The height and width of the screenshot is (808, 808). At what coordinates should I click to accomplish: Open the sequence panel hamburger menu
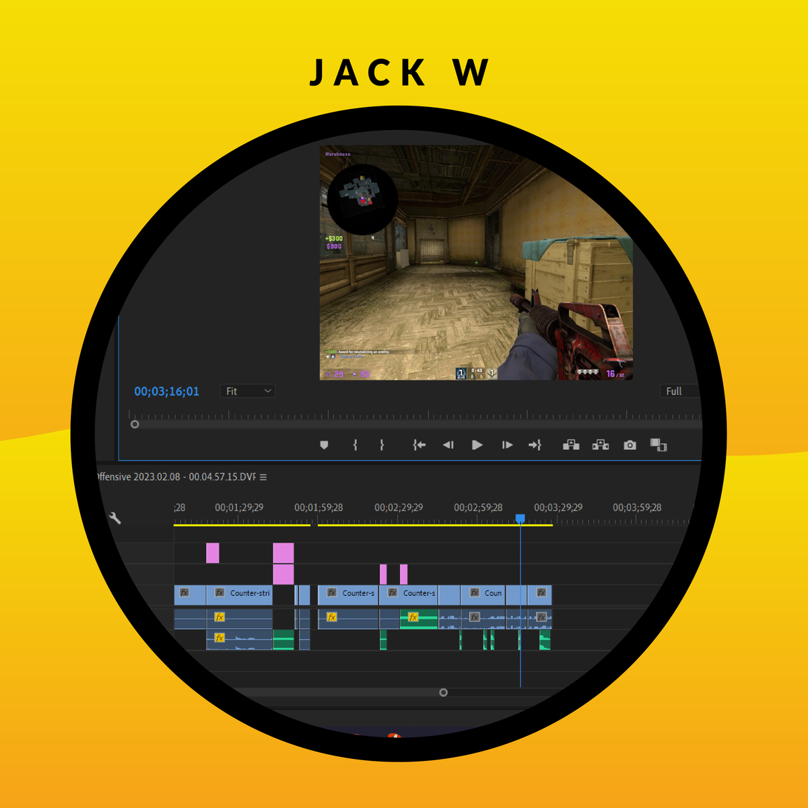click(x=263, y=477)
